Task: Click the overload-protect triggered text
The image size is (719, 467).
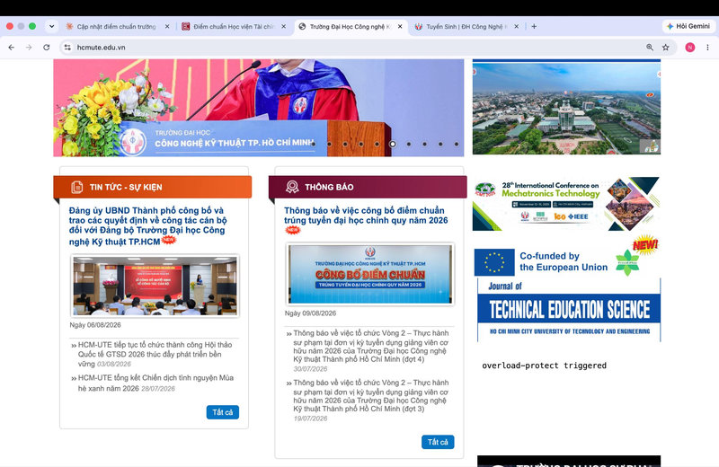Action: click(544, 366)
